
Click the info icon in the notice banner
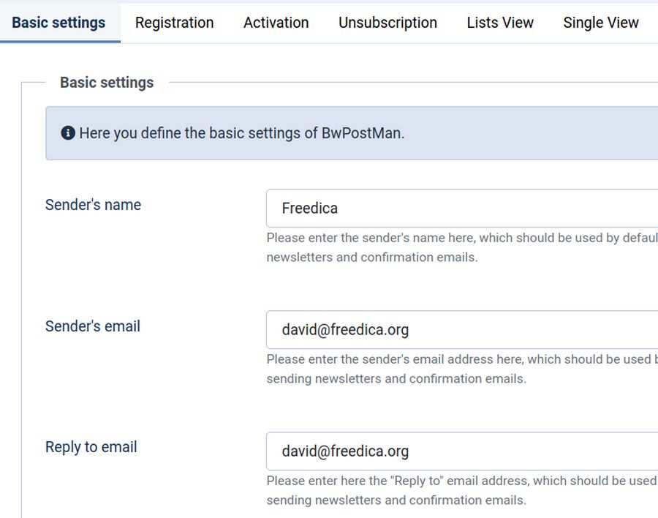[x=68, y=133]
